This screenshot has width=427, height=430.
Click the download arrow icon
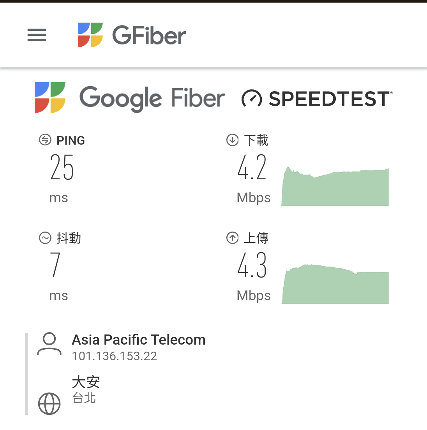[233, 140]
